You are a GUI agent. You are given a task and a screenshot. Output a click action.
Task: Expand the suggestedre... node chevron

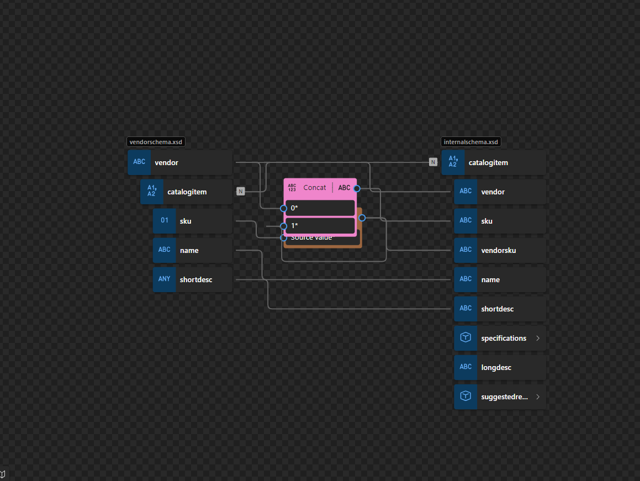538,397
